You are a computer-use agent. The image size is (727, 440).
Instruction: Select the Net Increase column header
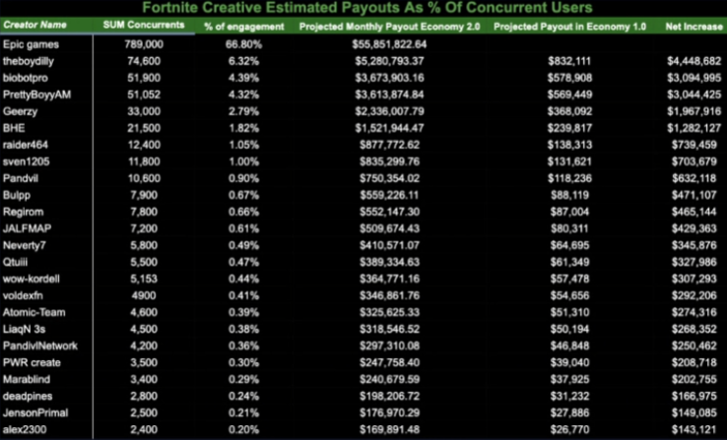(694, 27)
